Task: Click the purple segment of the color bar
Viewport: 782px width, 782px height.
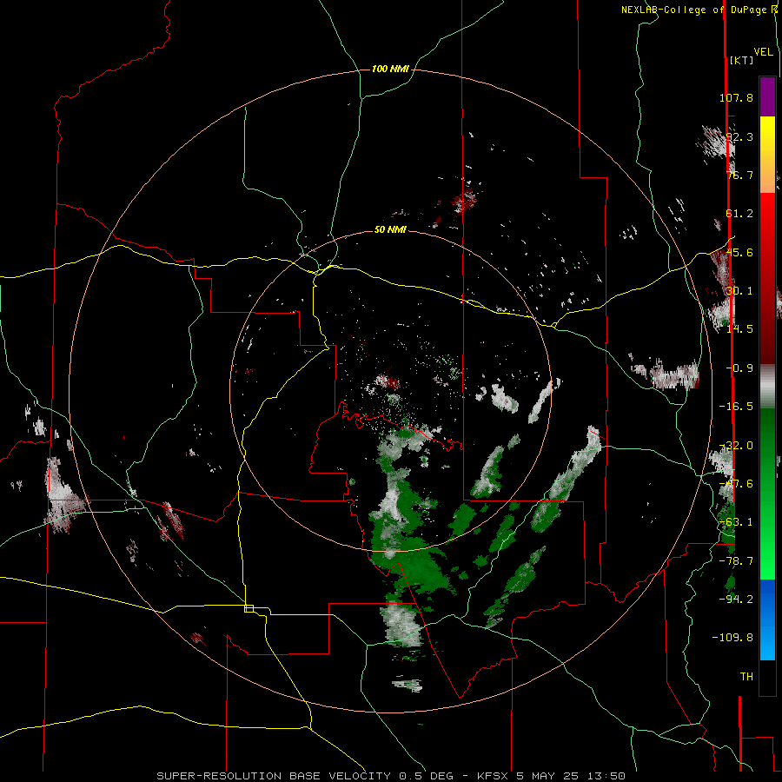Action: coord(767,96)
